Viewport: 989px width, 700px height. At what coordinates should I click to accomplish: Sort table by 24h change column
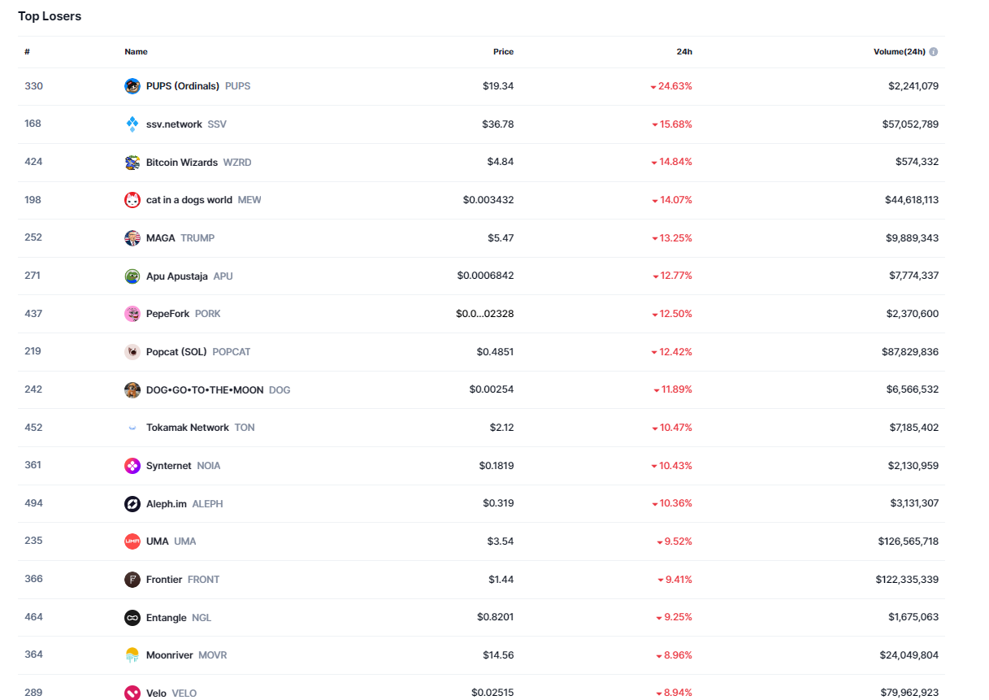(x=684, y=52)
